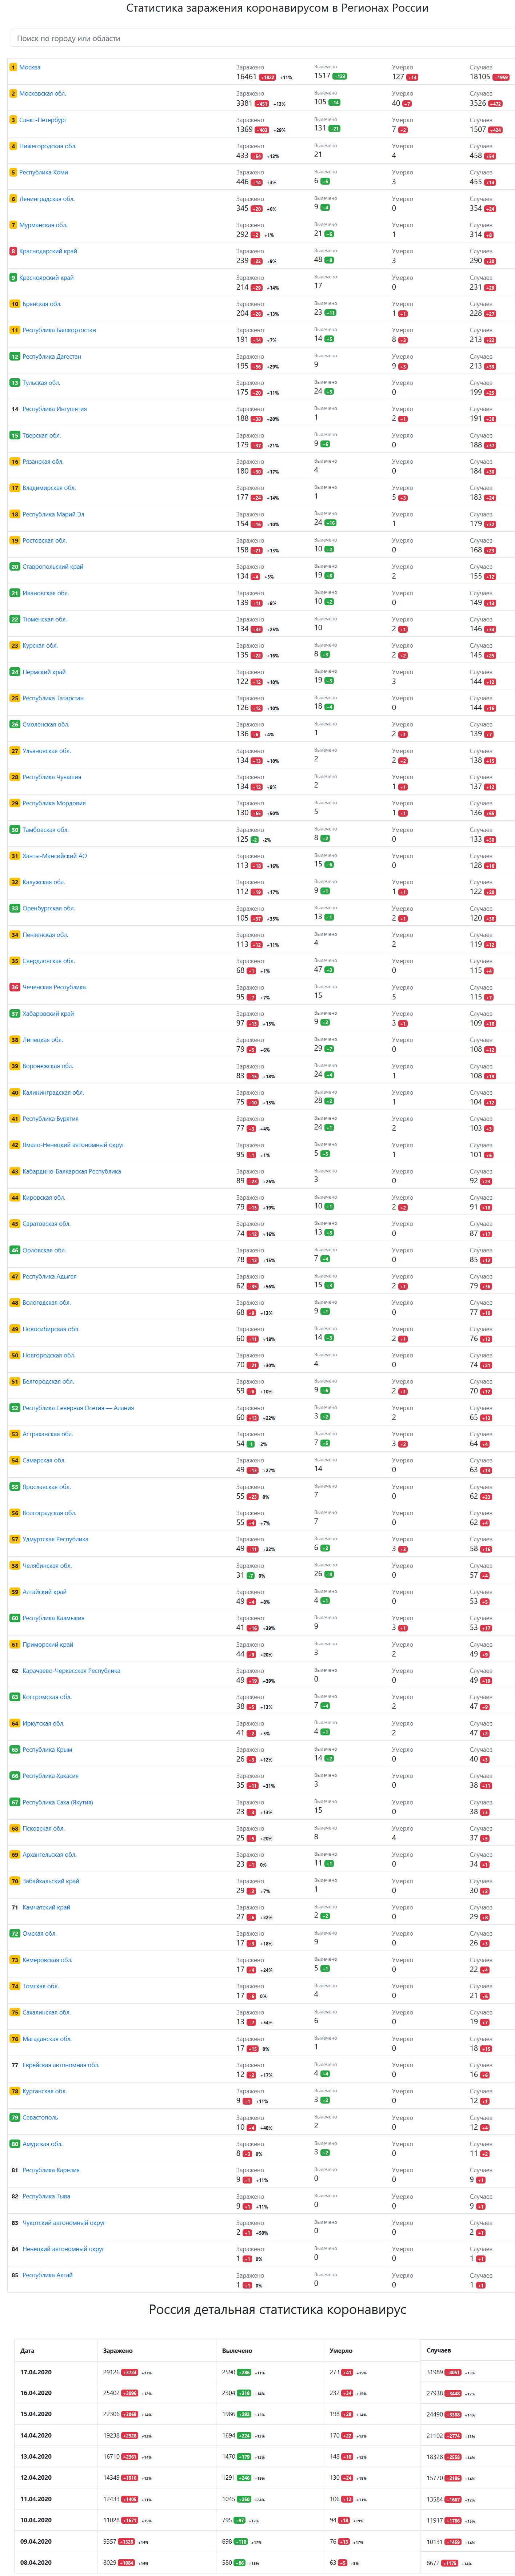Click rank badge 1 beside Москва
The image size is (515, 2576).
pos(13,67)
